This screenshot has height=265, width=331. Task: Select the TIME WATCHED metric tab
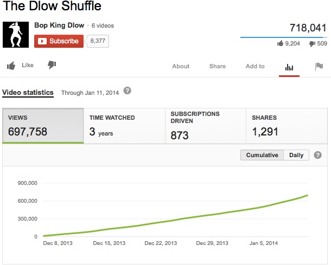pyautogui.click(x=124, y=126)
